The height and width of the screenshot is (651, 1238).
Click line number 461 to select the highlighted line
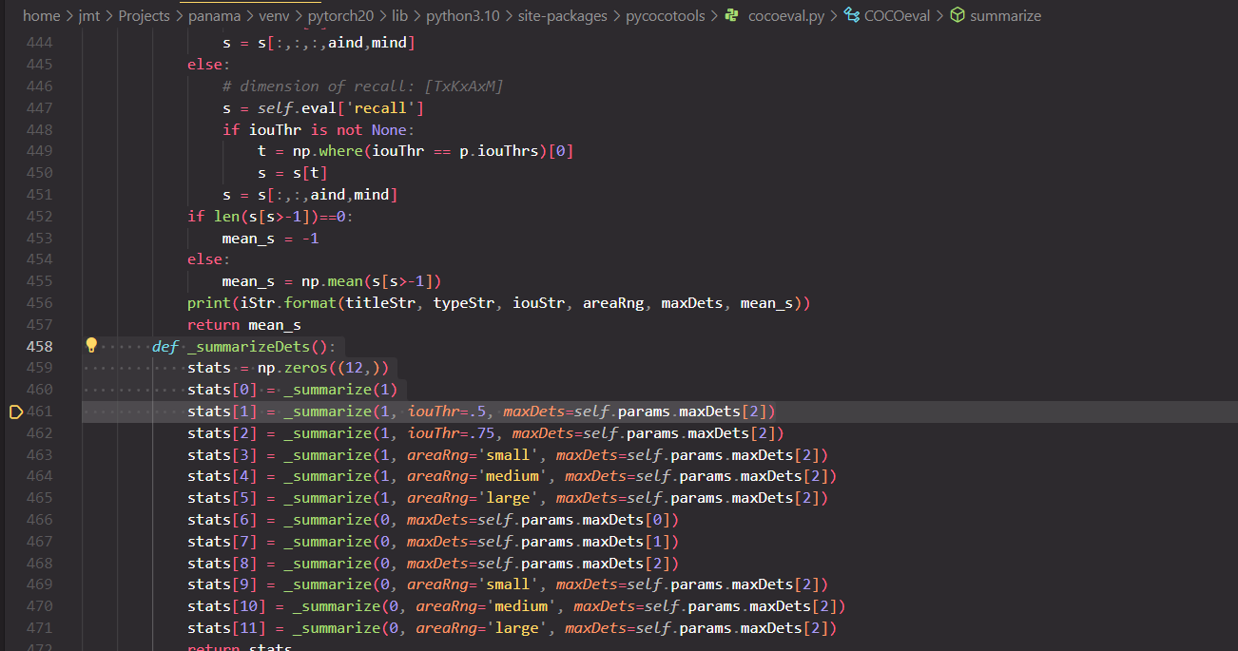39,411
